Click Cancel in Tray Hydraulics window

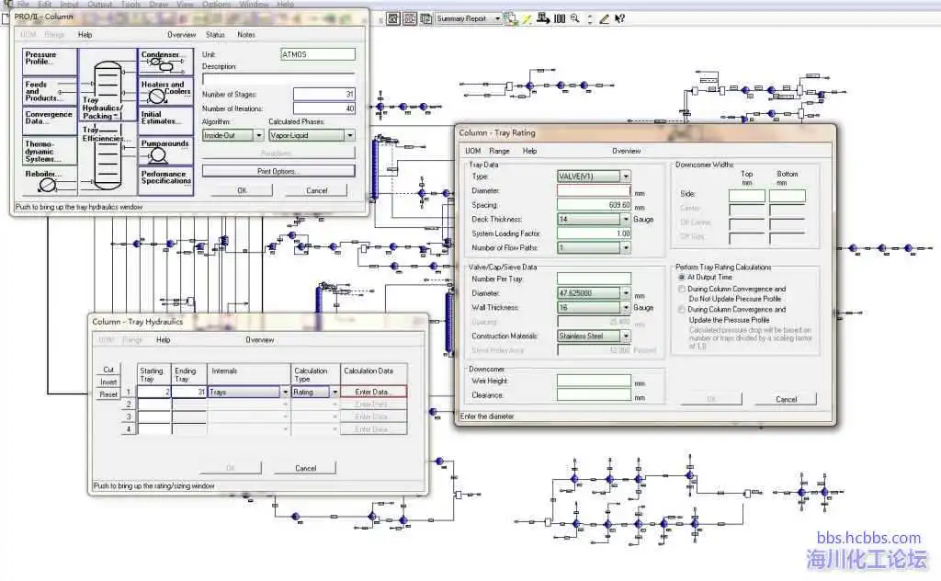(x=305, y=468)
